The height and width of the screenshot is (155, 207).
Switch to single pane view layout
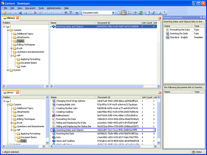pyautogui.click(x=119, y=13)
